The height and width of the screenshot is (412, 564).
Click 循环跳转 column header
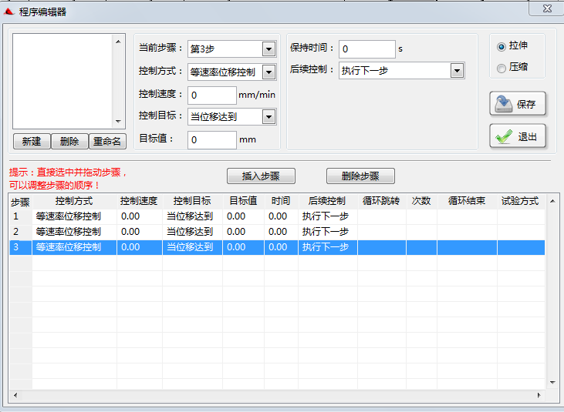[382, 201]
